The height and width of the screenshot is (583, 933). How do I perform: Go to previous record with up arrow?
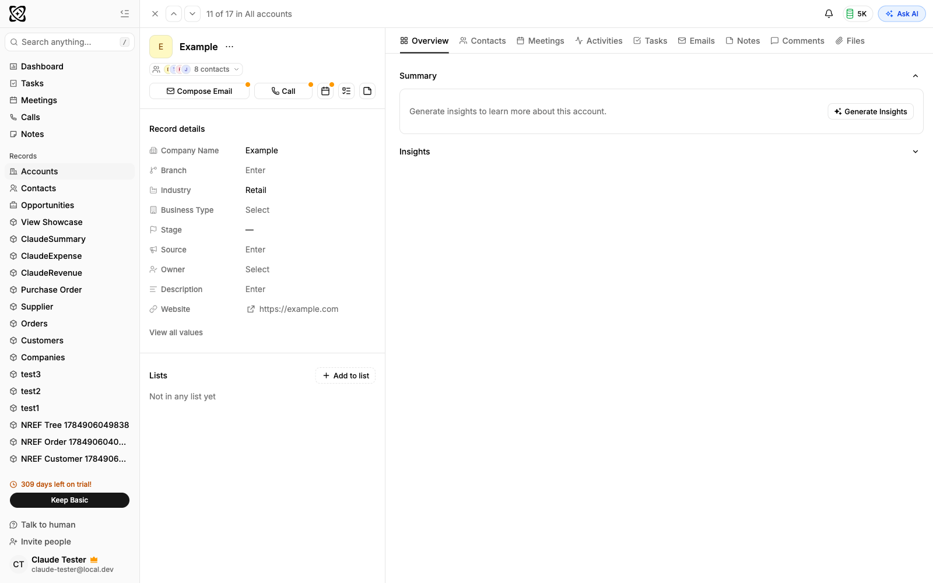point(174,14)
